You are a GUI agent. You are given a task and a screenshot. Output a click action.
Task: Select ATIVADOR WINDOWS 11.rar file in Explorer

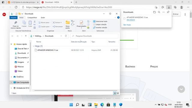[x=48, y=50]
